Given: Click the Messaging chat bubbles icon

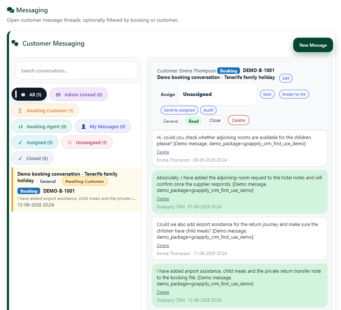Looking at the screenshot, I should (10, 10).
